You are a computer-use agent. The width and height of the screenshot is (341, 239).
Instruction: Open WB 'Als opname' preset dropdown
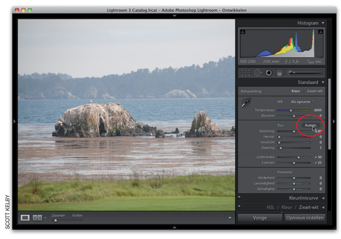pyautogui.click(x=303, y=102)
